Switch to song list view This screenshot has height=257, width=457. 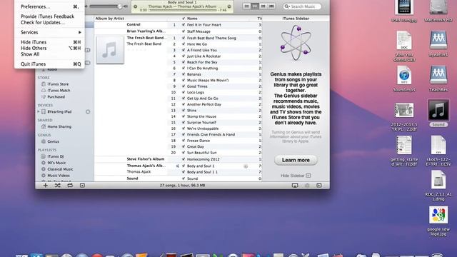point(246,6)
